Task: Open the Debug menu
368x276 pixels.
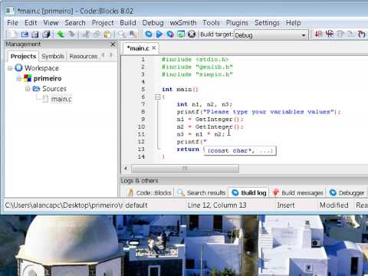Action: click(153, 23)
